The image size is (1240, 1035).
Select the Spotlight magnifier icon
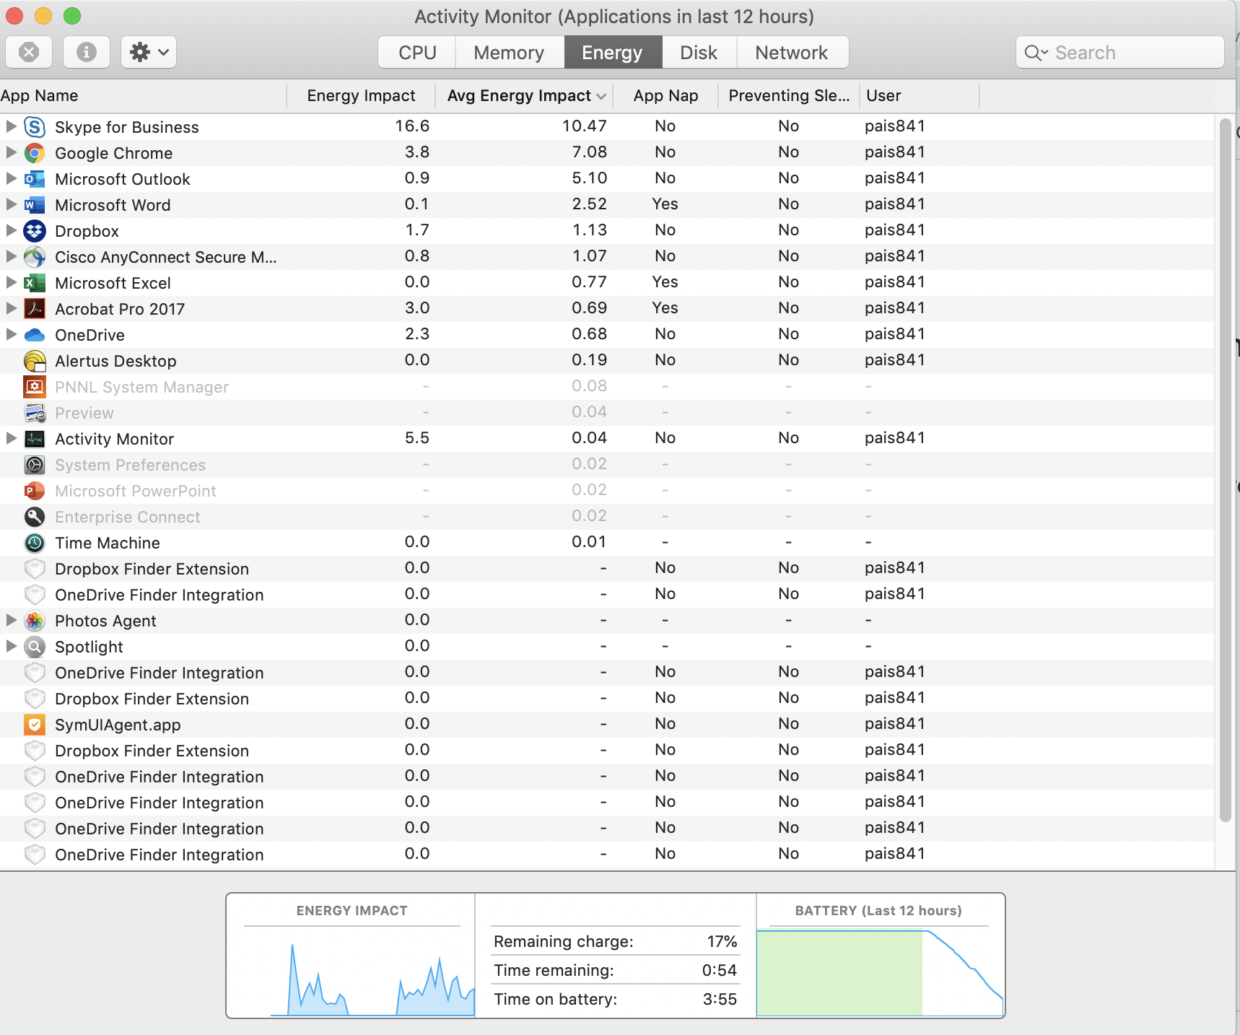(35, 647)
